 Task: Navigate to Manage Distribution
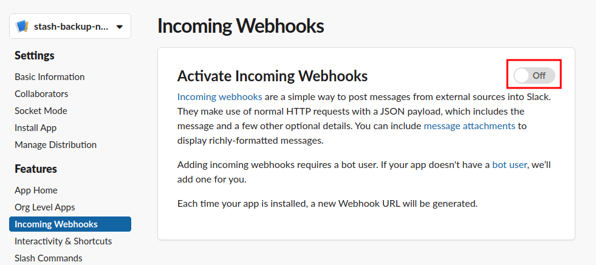coord(55,145)
